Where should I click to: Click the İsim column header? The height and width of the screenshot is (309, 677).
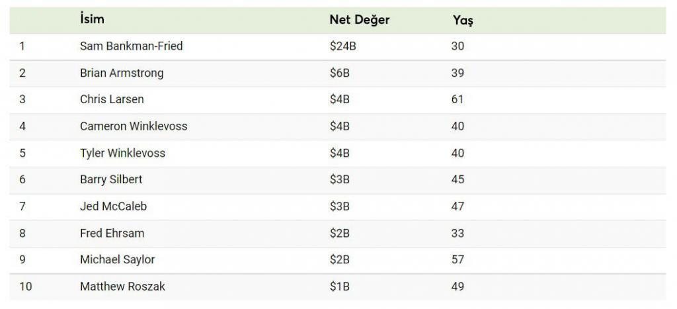tap(92, 19)
